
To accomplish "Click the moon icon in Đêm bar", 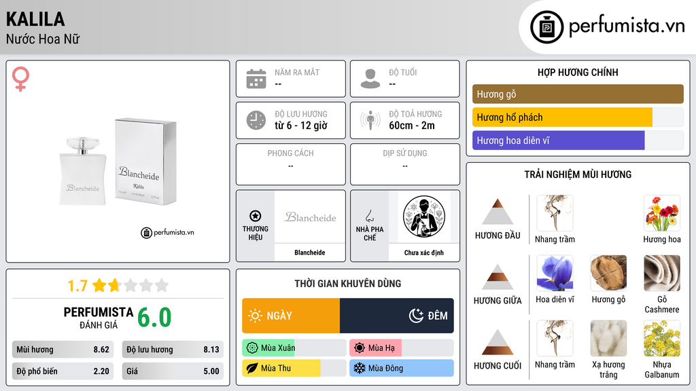I will click(x=416, y=316).
